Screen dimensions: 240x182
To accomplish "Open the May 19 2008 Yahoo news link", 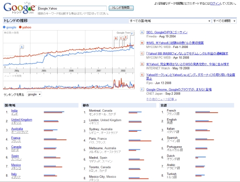I will coord(188,64).
